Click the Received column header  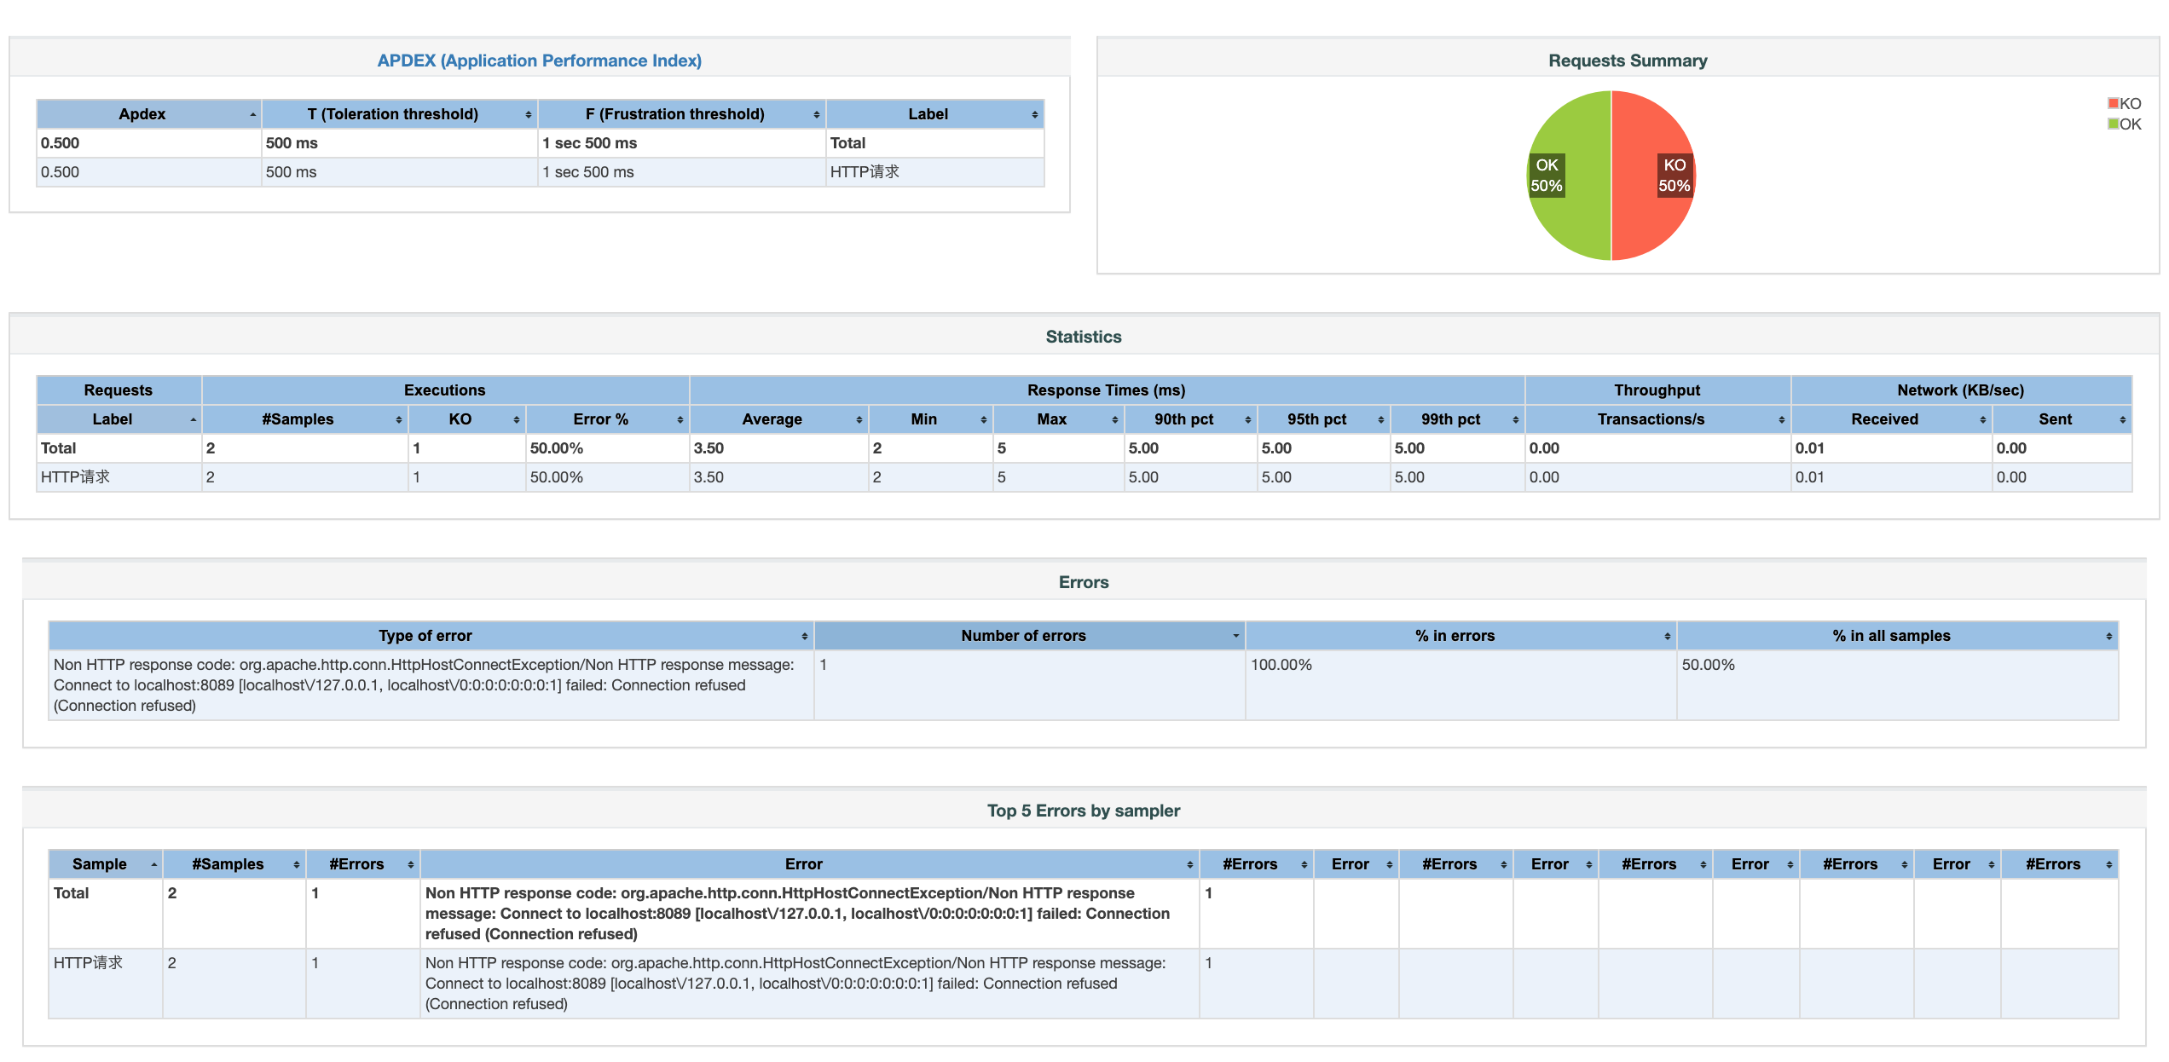click(1884, 419)
